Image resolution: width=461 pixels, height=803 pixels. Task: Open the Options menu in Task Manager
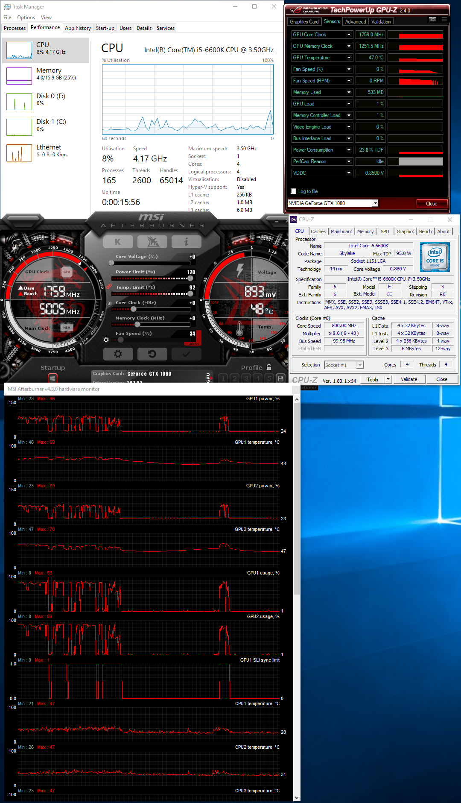(x=26, y=18)
